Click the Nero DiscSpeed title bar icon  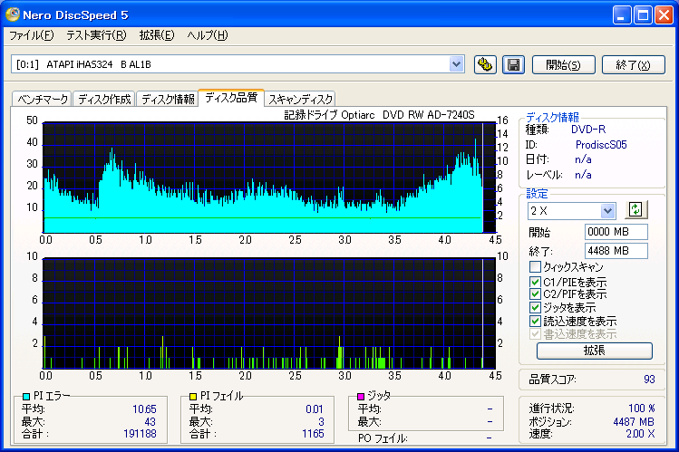click(x=13, y=14)
